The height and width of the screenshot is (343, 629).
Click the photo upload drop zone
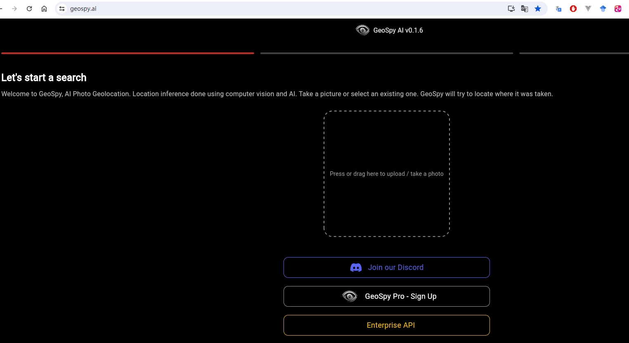pos(387,174)
